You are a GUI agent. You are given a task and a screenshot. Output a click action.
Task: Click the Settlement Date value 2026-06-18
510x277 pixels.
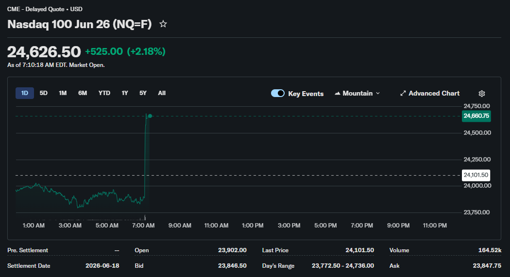[102, 266]
